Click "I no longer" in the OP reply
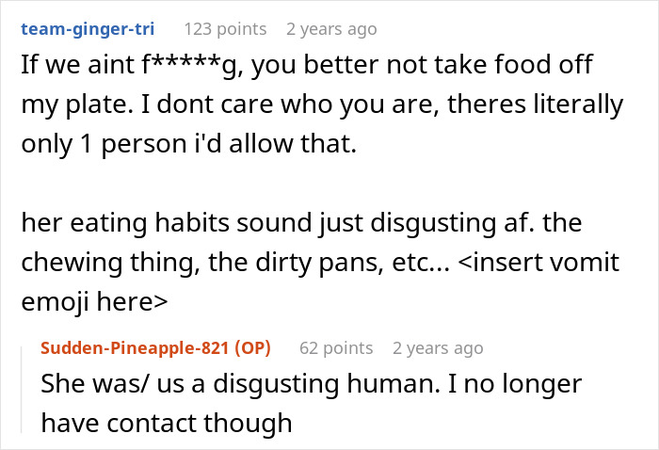Image resolution: width=659 pixels, height=450 pixels. pos(525,386)
